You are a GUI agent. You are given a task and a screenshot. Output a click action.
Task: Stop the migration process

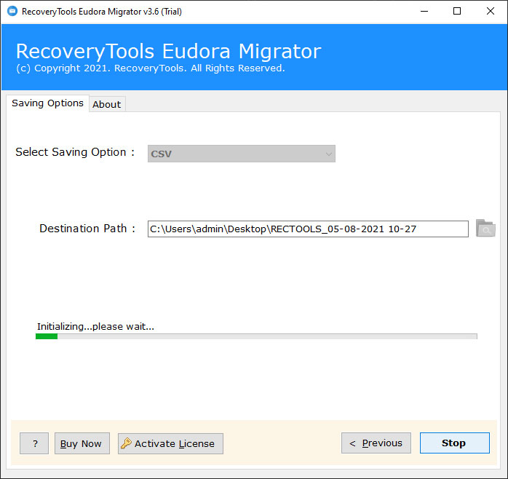tap(455, 443)
